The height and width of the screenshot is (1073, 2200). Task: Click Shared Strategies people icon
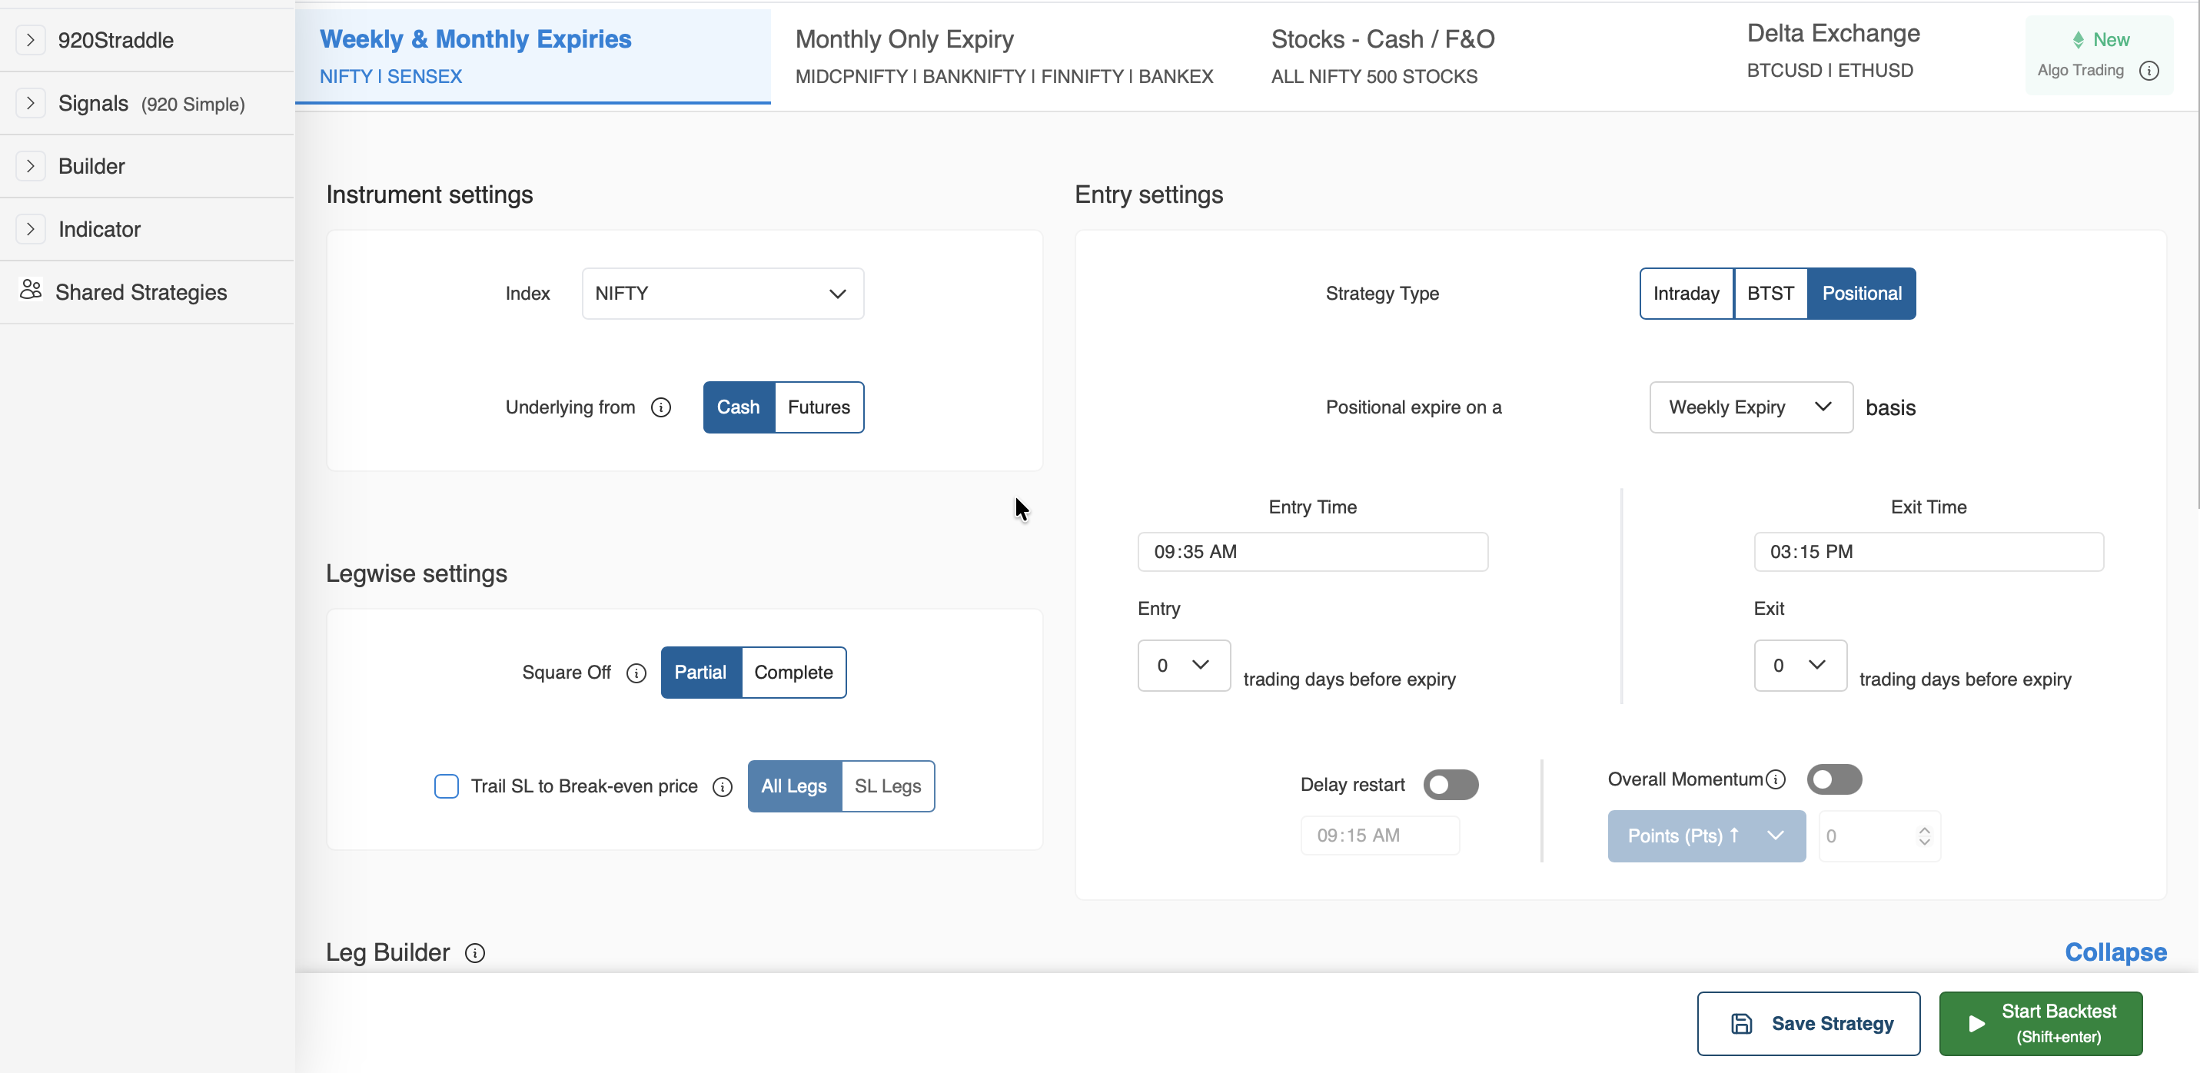coord(31,291)
